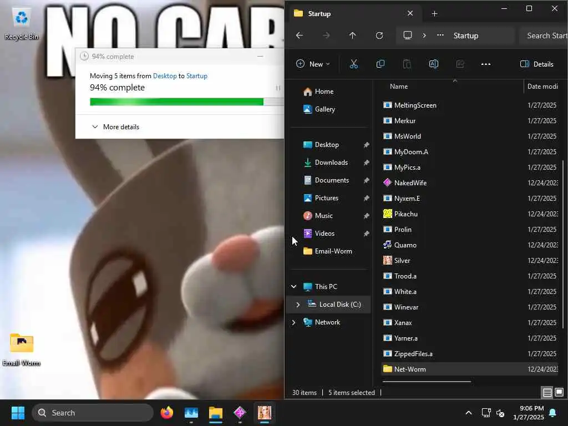Click the Startup link in move dialog
The height and width of the screenshot is (426, 568).
point(197,75)
